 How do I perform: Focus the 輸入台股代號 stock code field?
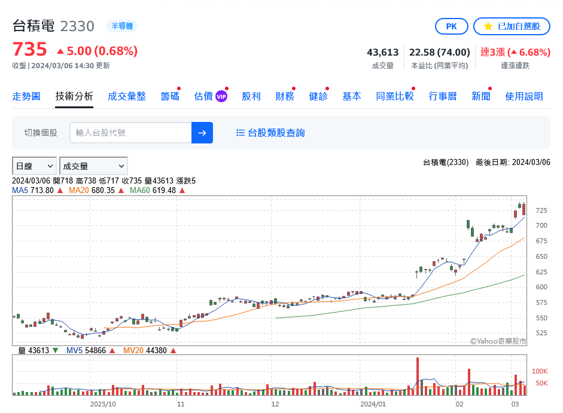pos(130,133)
